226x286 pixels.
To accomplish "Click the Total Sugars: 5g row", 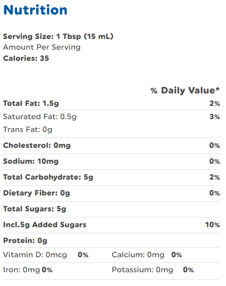I will click(111, 209).
